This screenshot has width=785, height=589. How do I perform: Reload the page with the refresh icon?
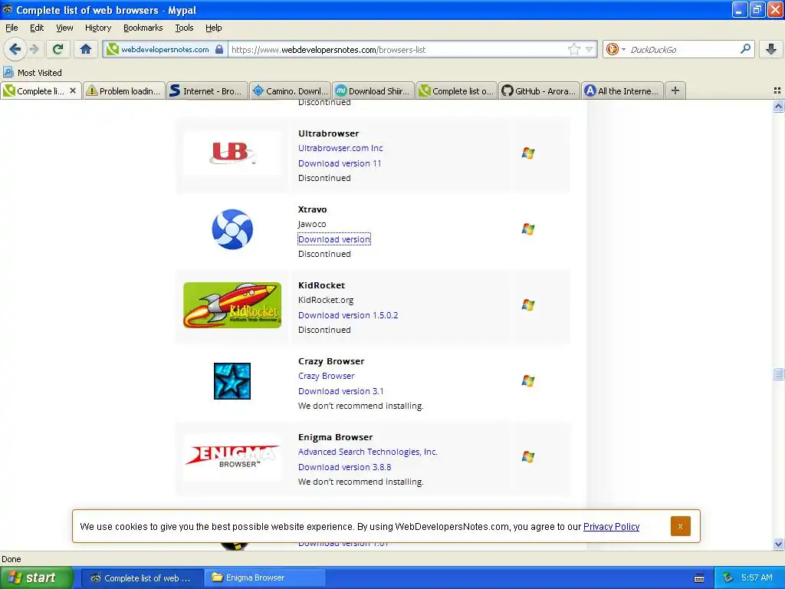pos(57,49)
